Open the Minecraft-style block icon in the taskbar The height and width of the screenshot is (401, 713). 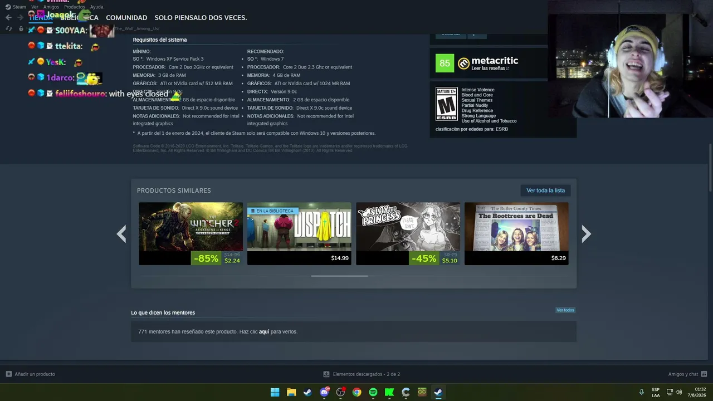click(422, 392)
